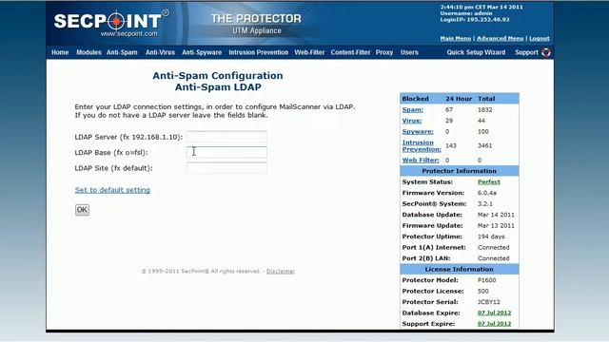The height and width of the screenshot is (342, 609).
Task: Go to the Main Menu link
Action: pyautogui.click(x=455, y=38)
